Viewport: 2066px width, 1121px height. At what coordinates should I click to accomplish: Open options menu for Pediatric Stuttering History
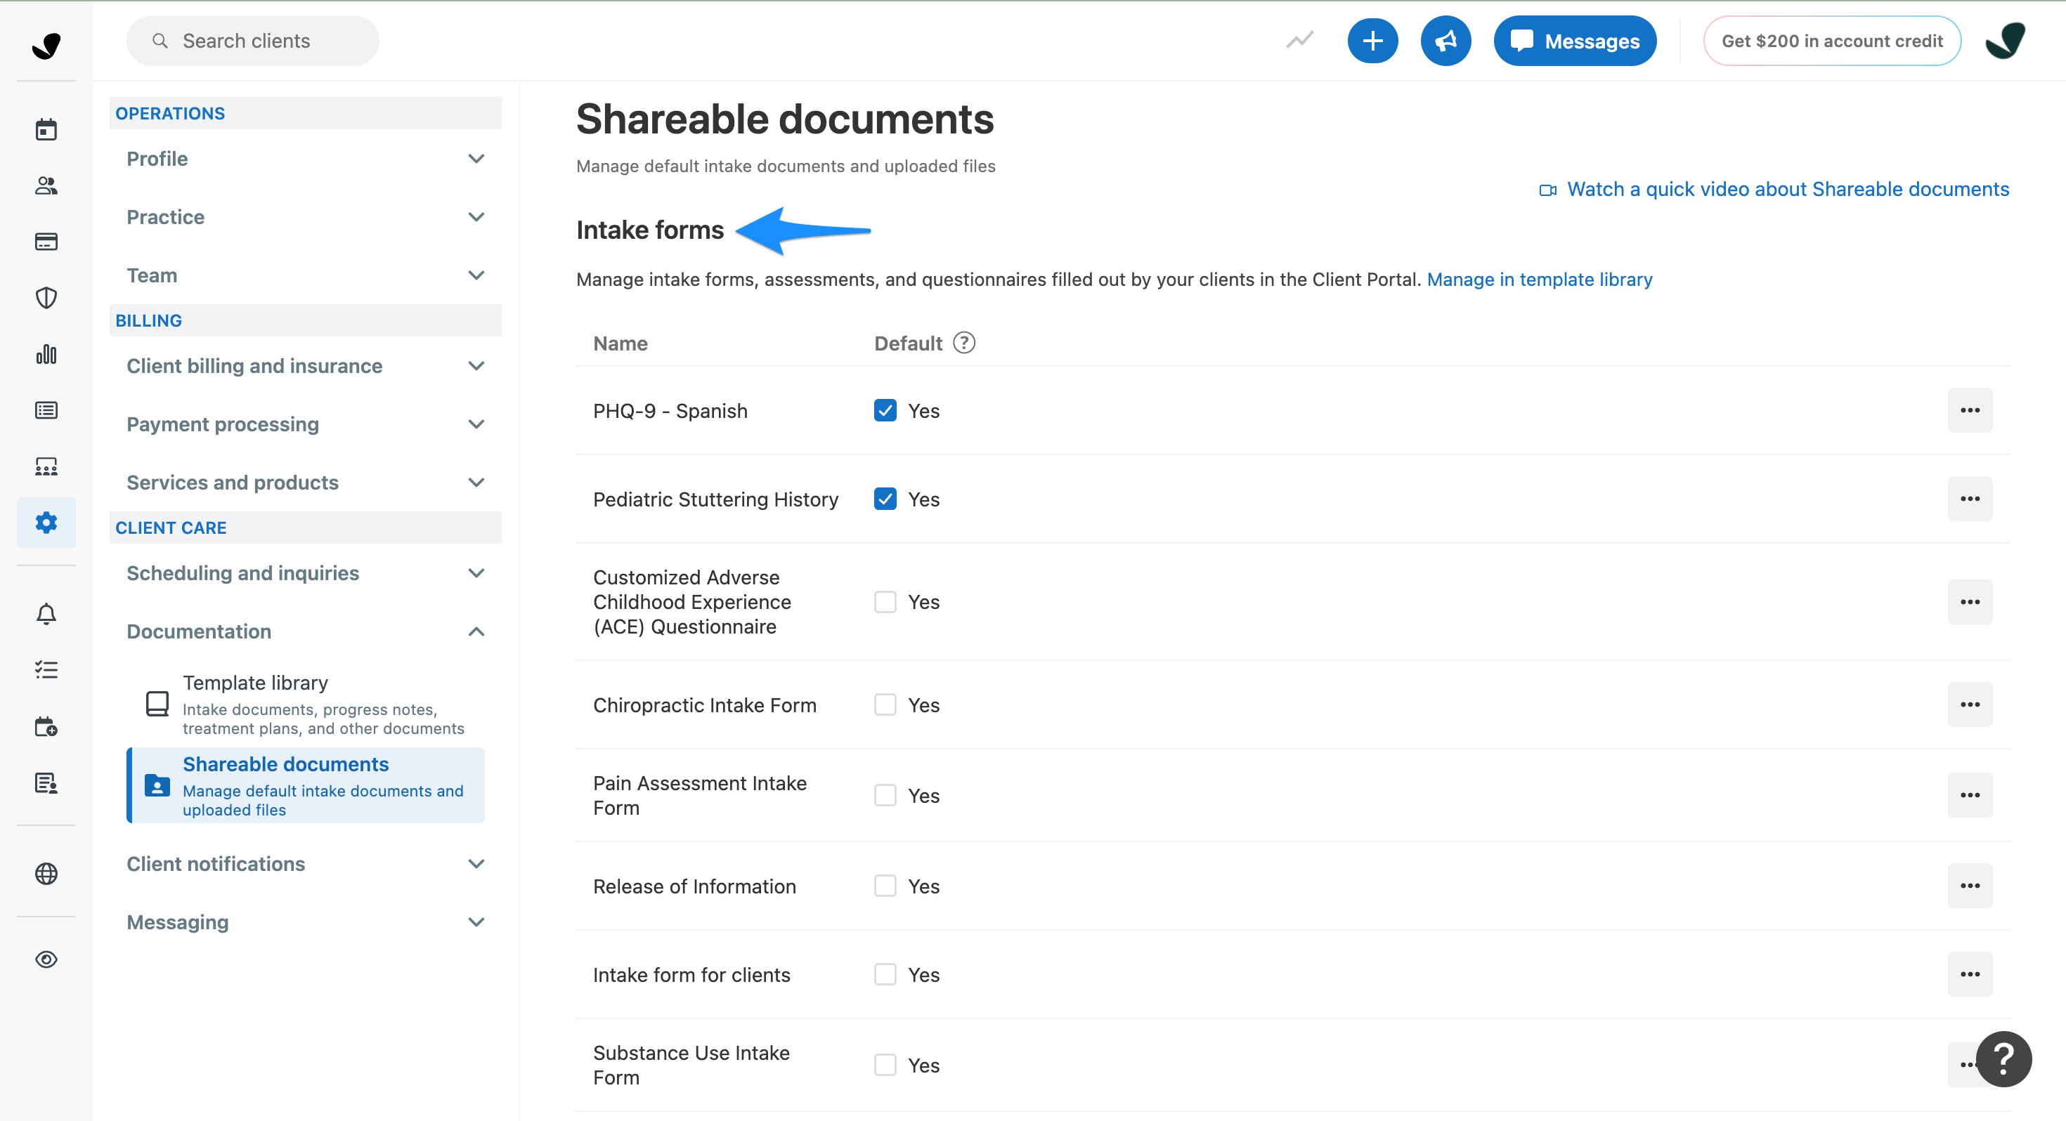coord(1970,499)
